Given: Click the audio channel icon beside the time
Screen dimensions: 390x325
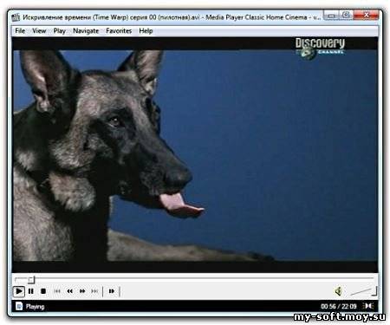Looking at the screenshot, I should (368, 306).
